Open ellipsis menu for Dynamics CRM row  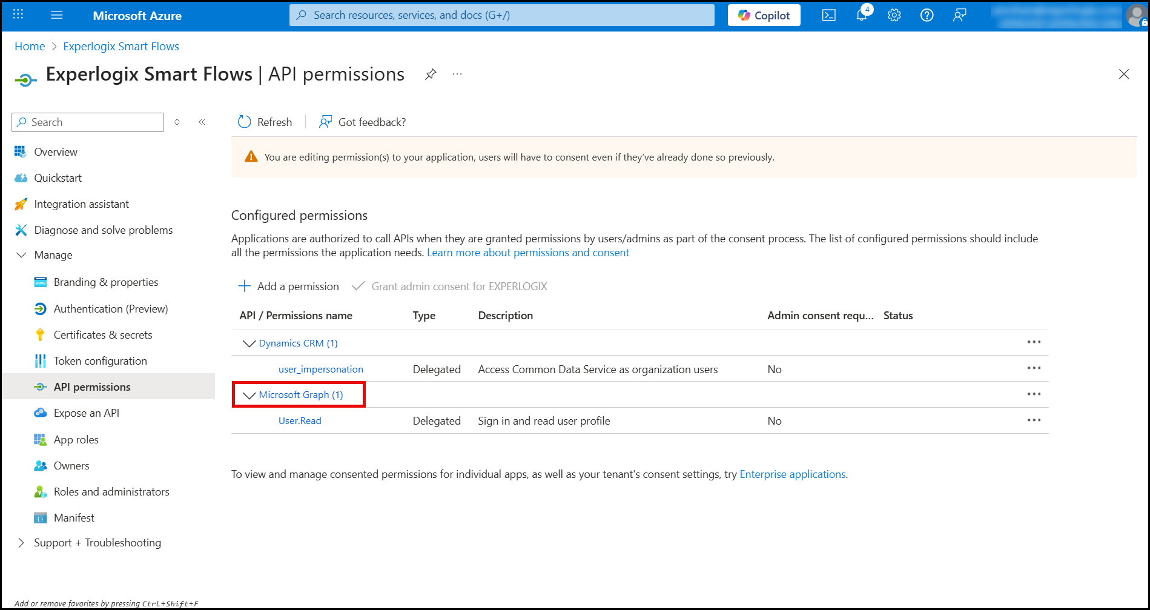click(x=1034, y=342)
